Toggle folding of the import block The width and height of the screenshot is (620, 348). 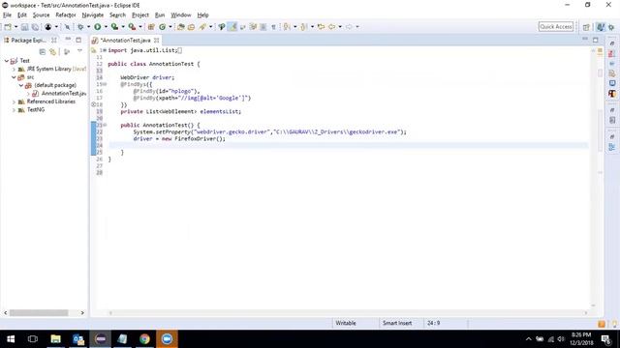[x=105, y=50]
